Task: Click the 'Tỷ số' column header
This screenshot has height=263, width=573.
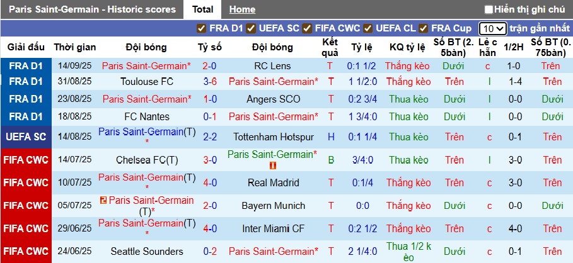Action: click(x=210, y=47)
